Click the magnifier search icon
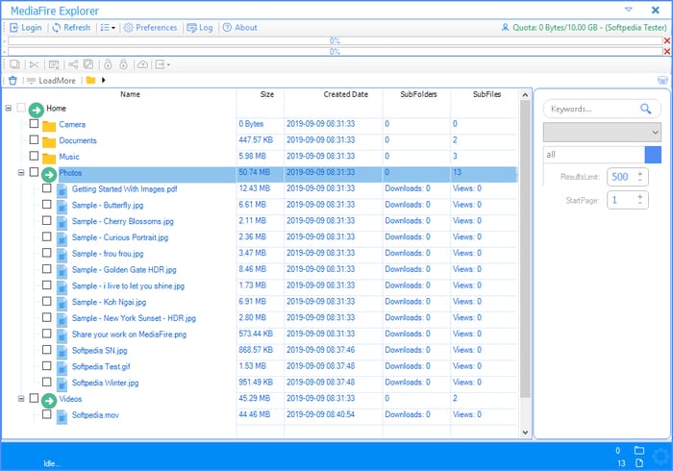 point(646,110)
